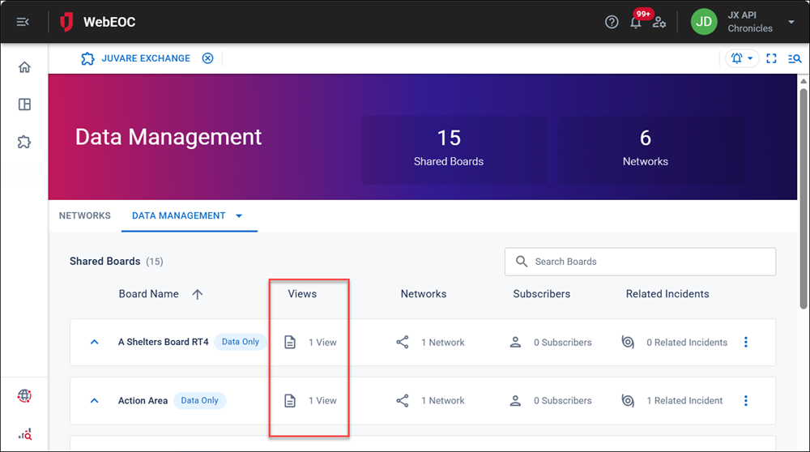
Task: Focus the Search Boards field
Action: tap(640, 262)
